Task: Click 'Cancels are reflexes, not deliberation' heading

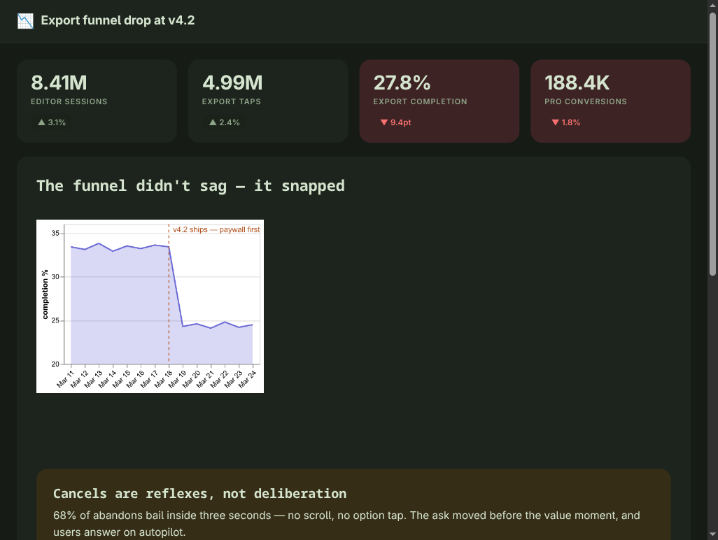Action: [199, 493]
